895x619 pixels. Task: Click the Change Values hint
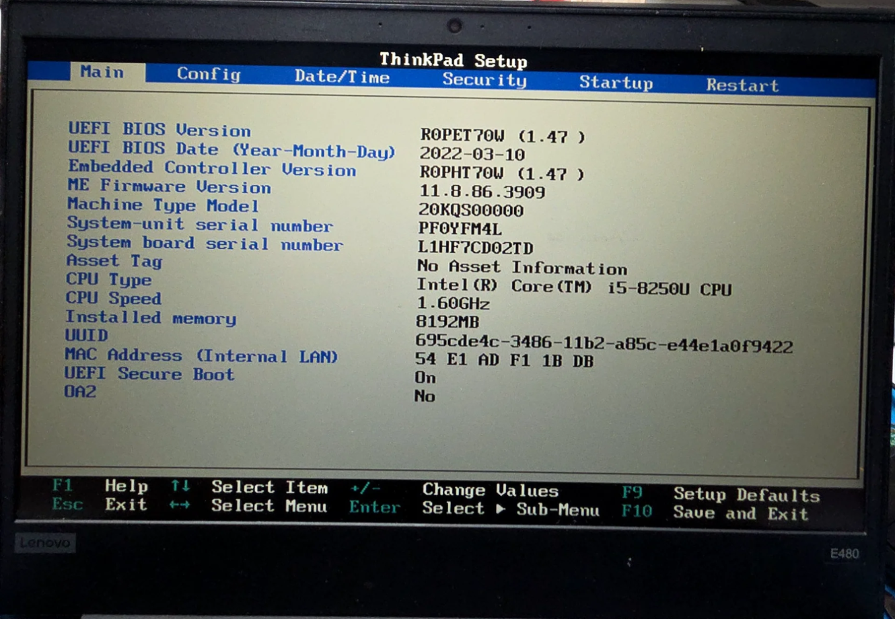coord(491,490)
